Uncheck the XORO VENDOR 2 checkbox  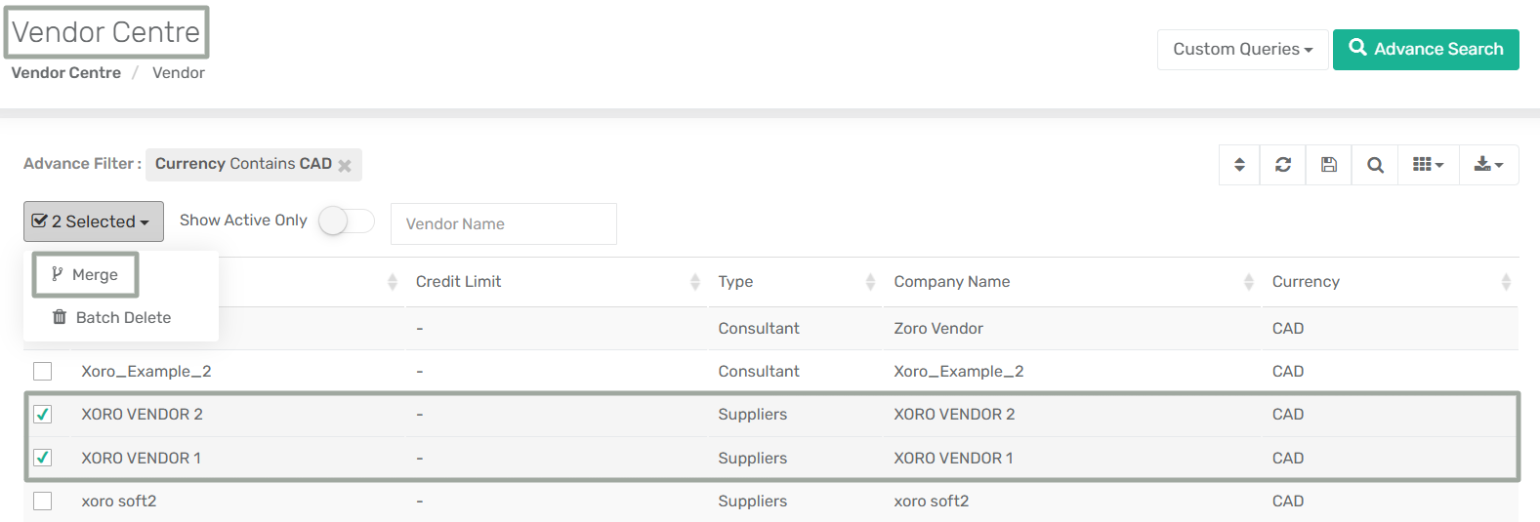pyautogui.click(x=43, y=415)
